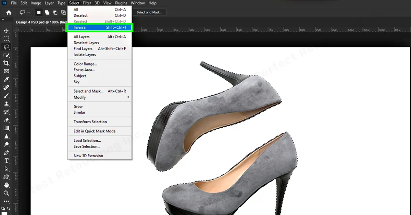Click the Select and Mask button
Viewport: 411px width, 215px height.
click(x=149, y=12)
